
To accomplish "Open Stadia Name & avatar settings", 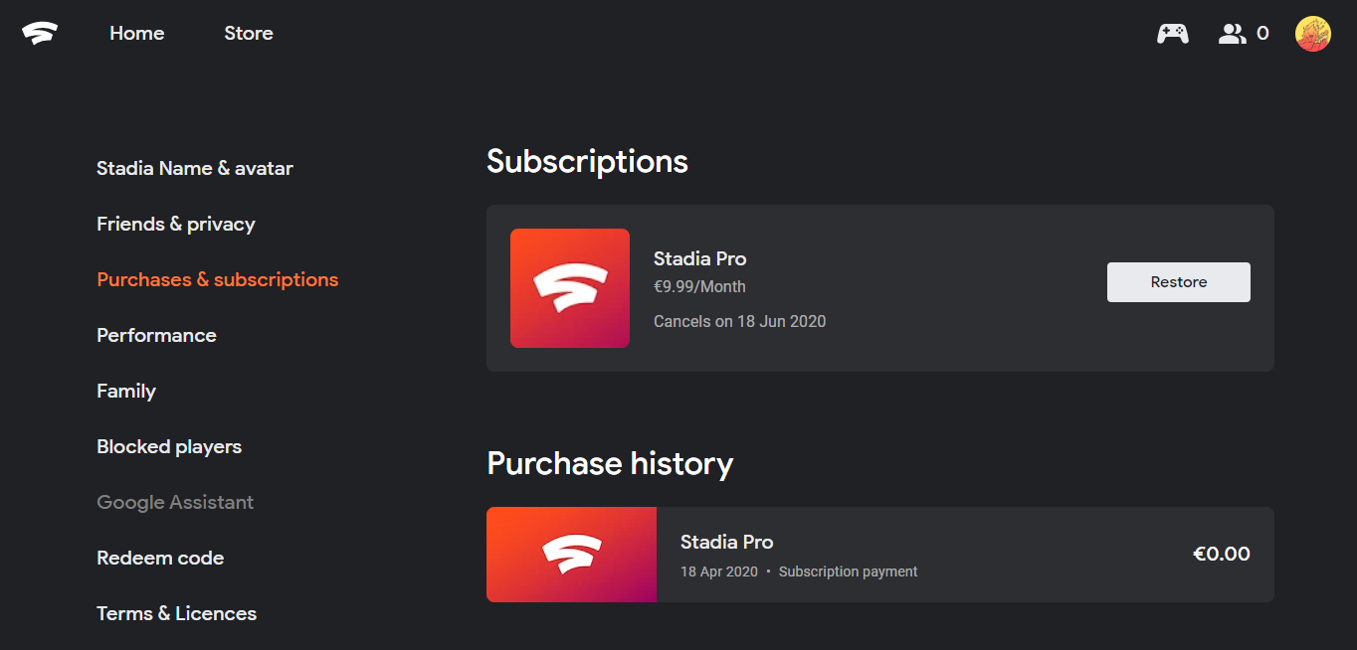I will (195, 169).
